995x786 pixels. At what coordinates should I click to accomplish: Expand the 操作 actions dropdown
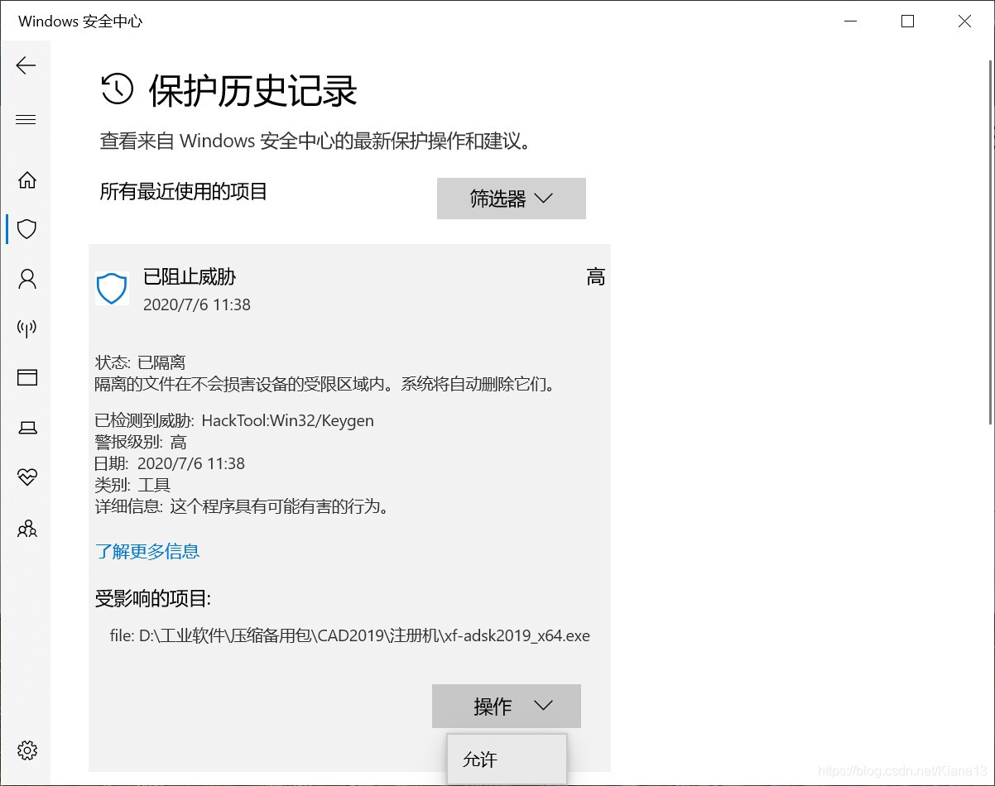coord(506,707)
